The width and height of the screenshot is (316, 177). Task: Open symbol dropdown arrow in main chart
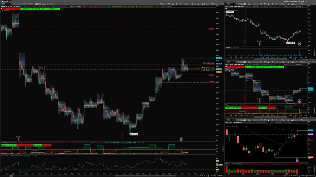click(x=12, y=4)
